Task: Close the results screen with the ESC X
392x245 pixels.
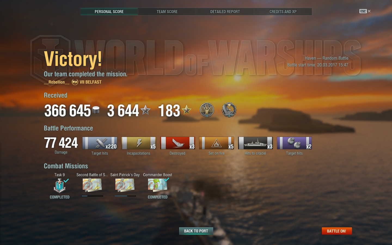Action: (365, 11)
